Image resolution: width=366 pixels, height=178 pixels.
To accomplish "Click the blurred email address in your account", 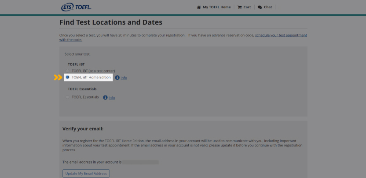I will [141, 162].
